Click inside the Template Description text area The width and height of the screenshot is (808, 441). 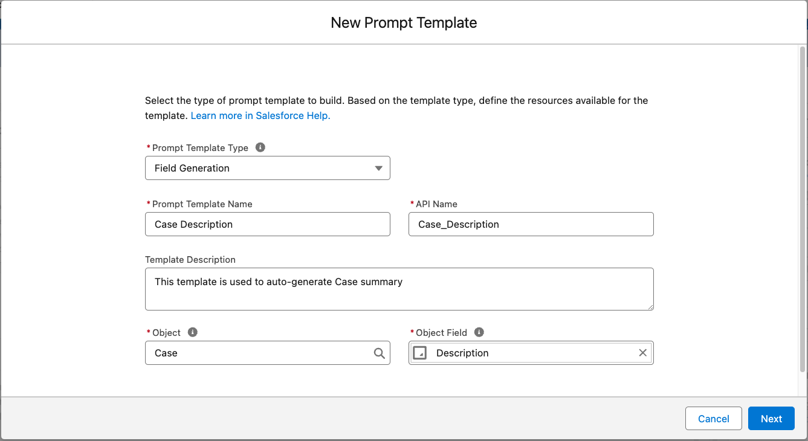[399, 289]
